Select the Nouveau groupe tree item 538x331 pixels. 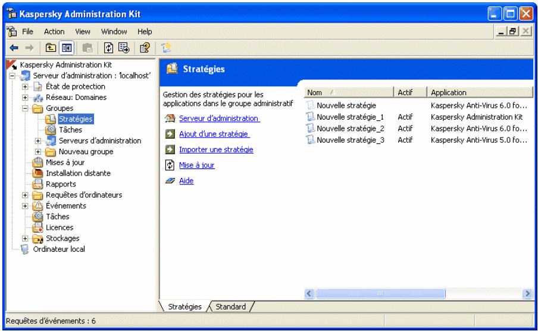pyautogui.click(x=86, y=152)
